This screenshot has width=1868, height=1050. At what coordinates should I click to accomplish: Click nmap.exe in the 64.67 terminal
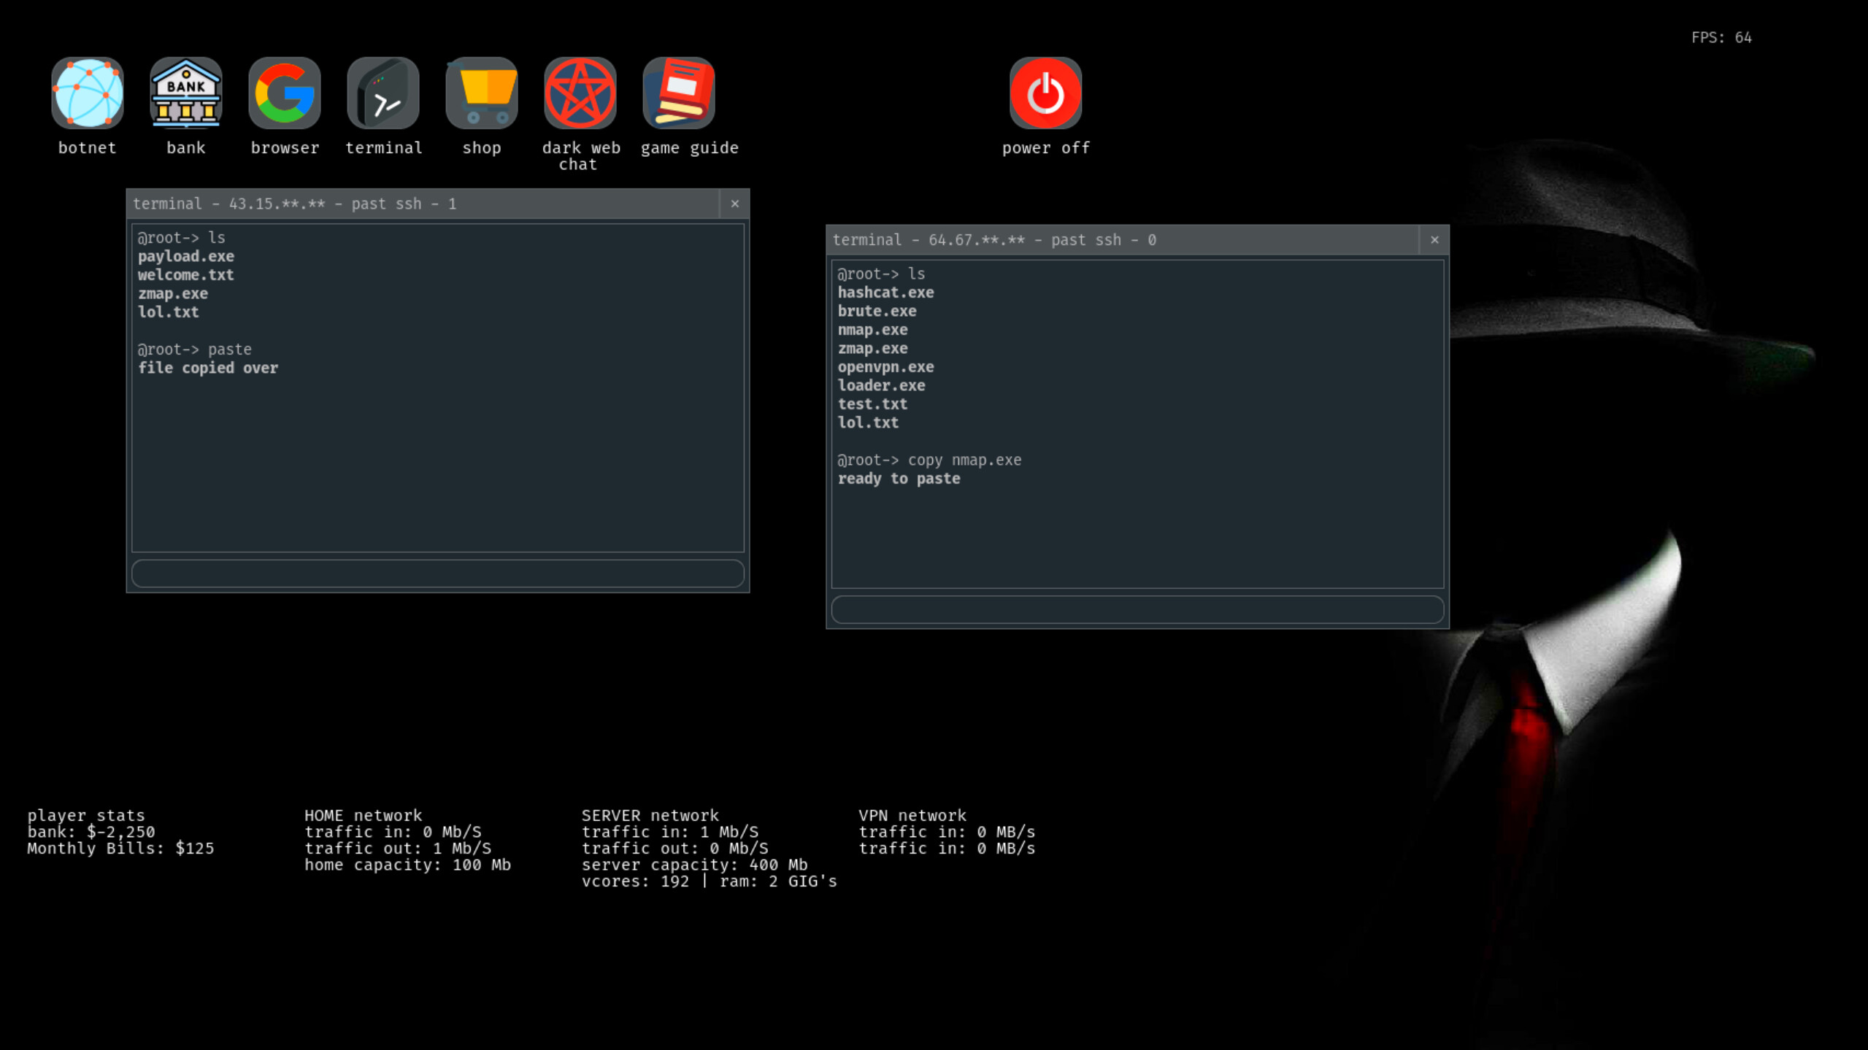pyautogui.click(x=873, y=330)
